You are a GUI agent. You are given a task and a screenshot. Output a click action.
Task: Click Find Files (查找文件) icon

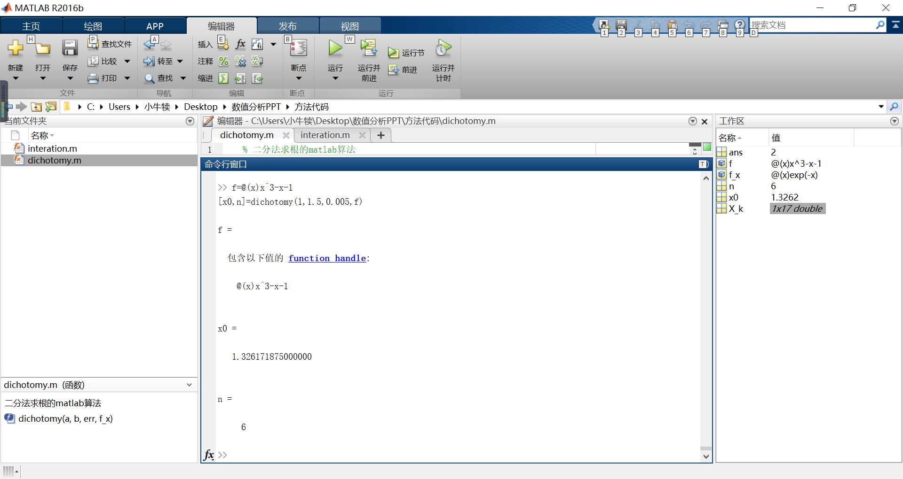click(93, 44)
